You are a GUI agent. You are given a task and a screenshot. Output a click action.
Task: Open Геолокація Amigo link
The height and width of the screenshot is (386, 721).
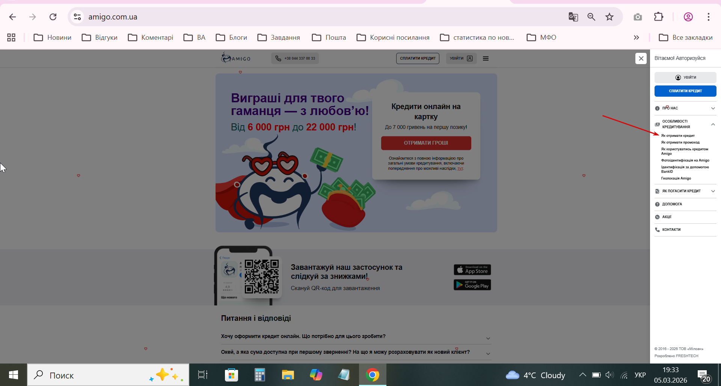[x=676, y=178]
